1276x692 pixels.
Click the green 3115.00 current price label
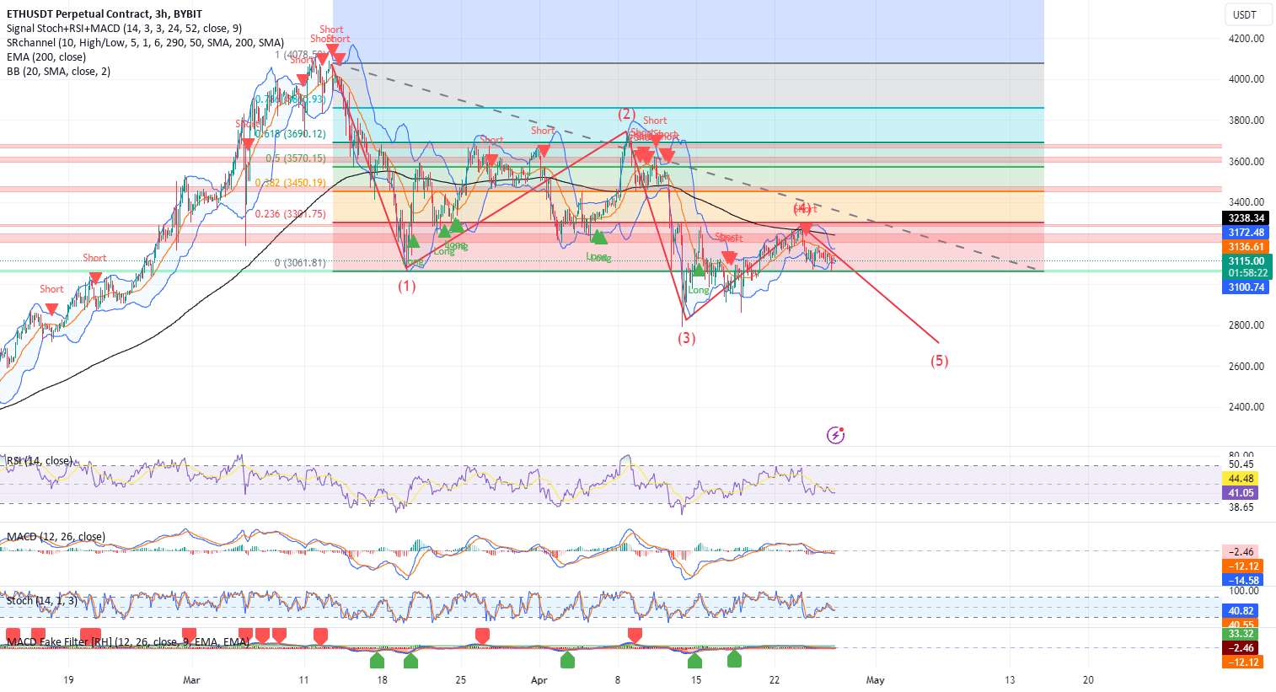coord(1246,261)
